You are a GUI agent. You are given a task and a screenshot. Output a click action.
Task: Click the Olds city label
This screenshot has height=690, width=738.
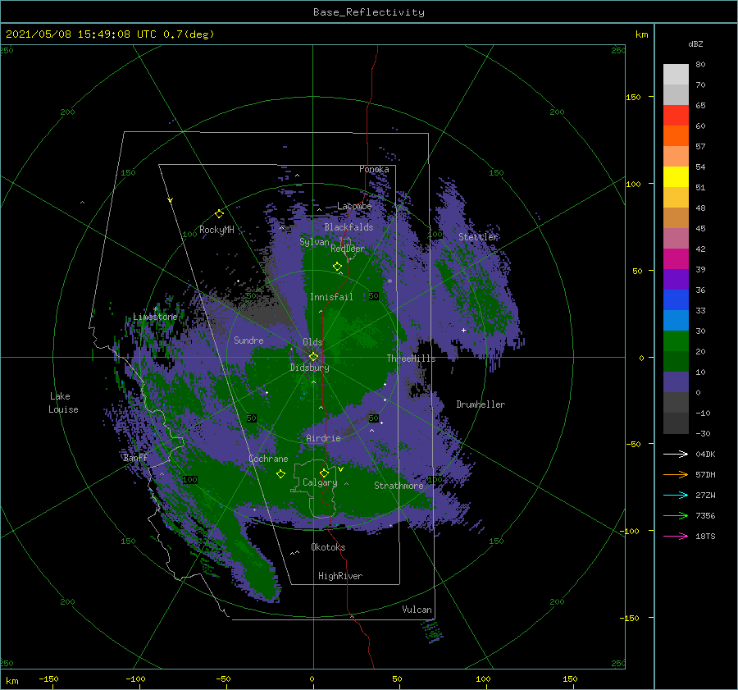(x=312, y=342)
